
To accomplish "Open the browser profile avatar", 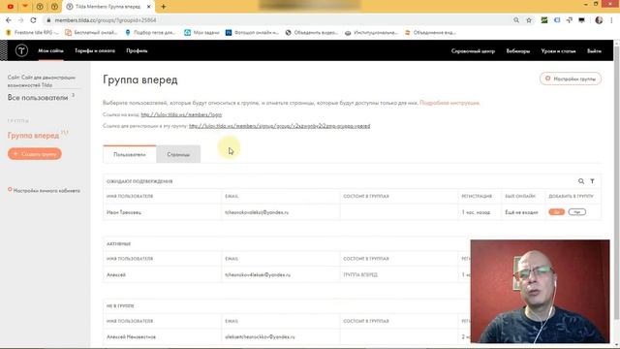I will point(599,20).
